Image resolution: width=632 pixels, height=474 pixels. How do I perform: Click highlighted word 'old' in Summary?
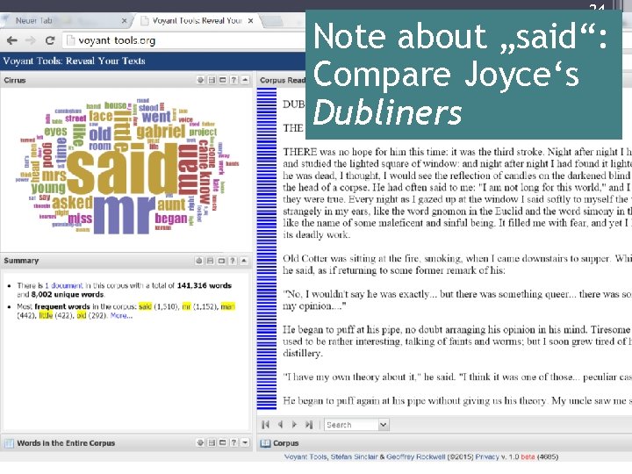pos(82,316)
